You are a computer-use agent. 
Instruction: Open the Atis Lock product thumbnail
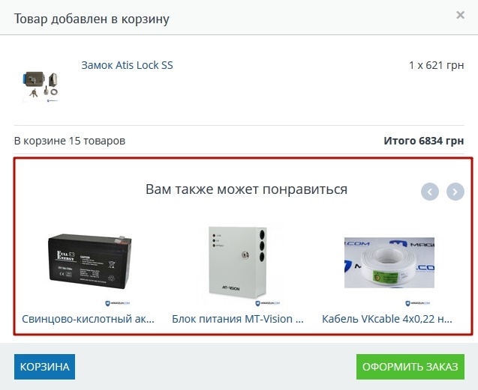40,86
